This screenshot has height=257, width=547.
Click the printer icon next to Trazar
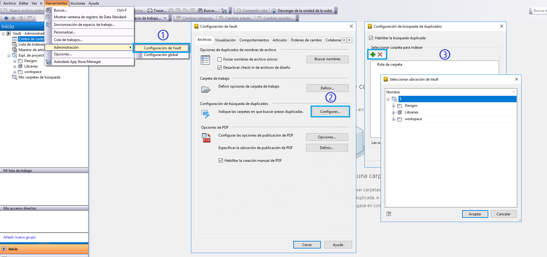[x=150, y=11]
